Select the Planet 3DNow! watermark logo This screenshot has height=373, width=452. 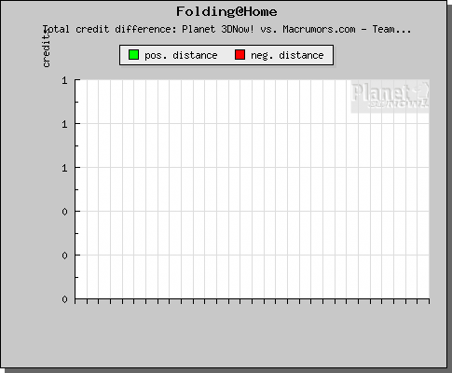(390, 96)
